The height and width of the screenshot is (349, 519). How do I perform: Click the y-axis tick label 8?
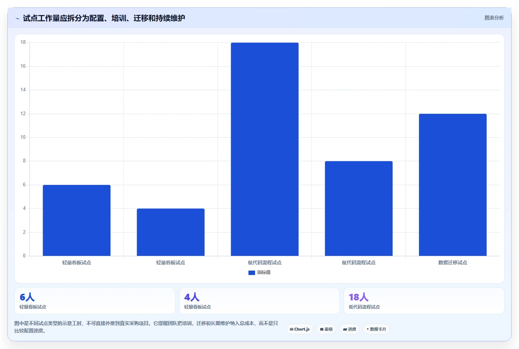24,161
